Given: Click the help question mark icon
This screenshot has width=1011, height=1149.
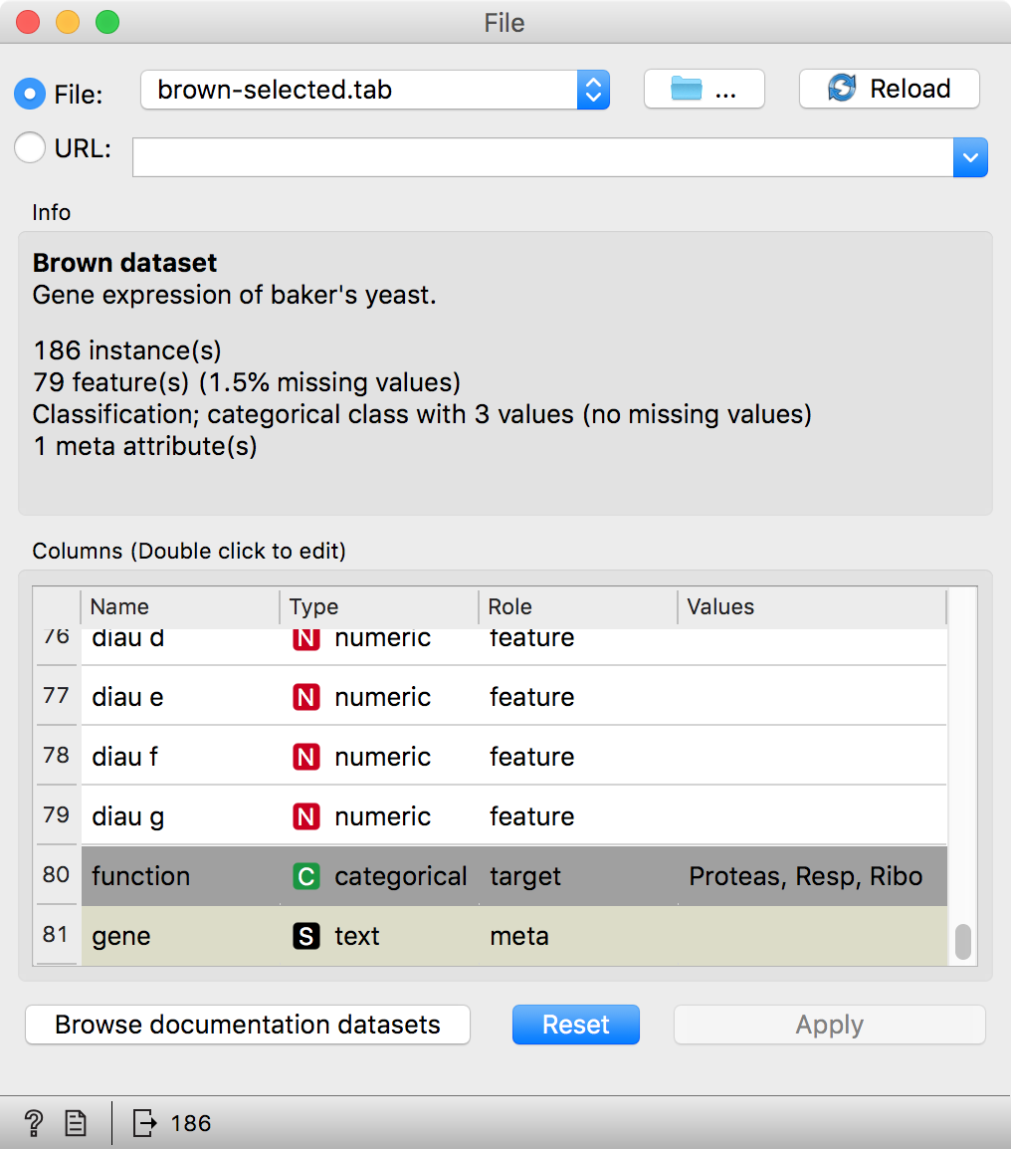Looking at the screenshot, I should point(33,1123).
